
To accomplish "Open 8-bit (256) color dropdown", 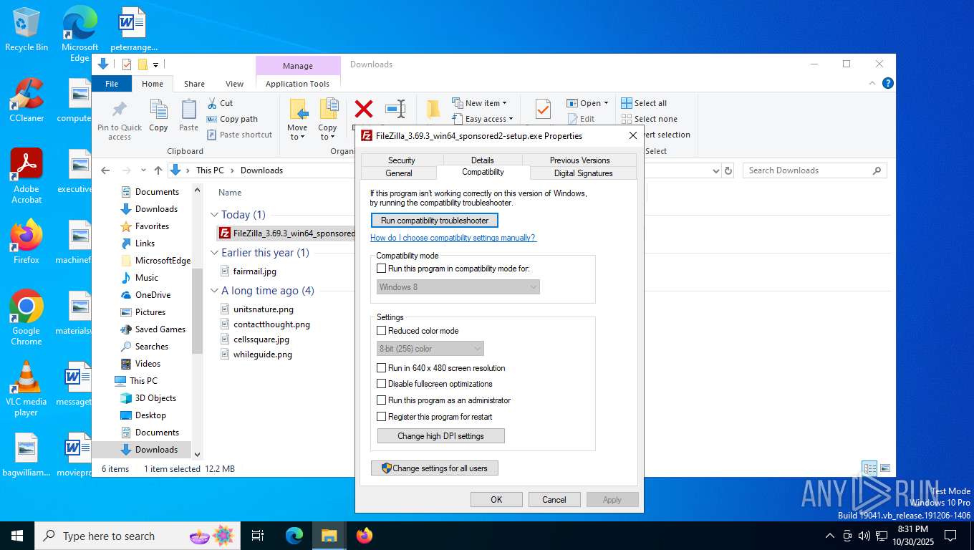I will 430,349.
